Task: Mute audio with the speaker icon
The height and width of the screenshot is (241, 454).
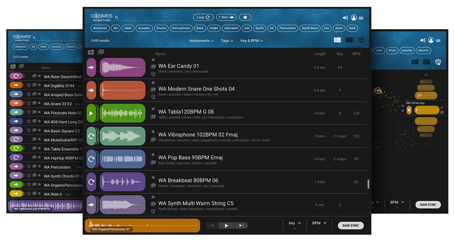Action: click(x=345, y=18)
